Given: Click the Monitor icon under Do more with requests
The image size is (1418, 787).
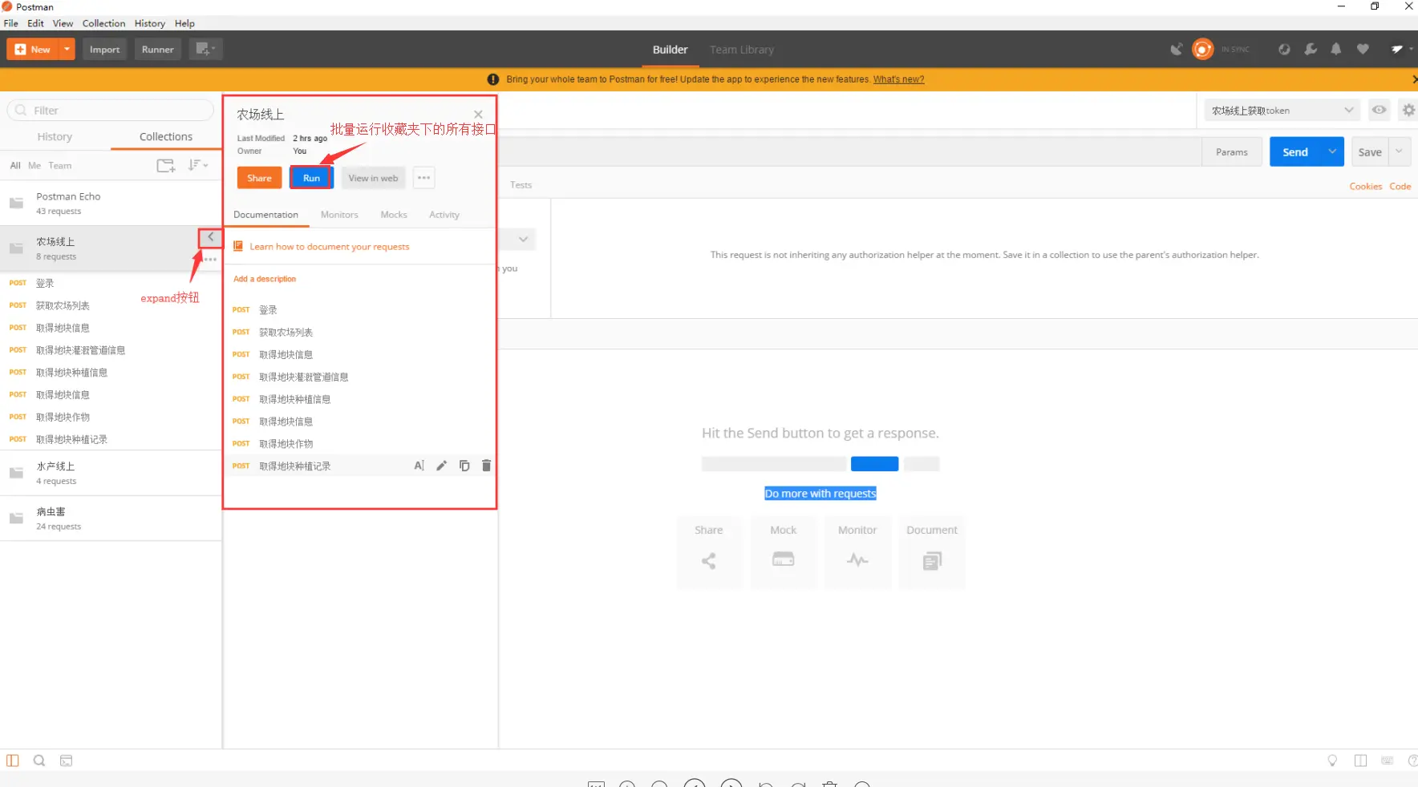Looking at the screenshot, I should (857, 559).
